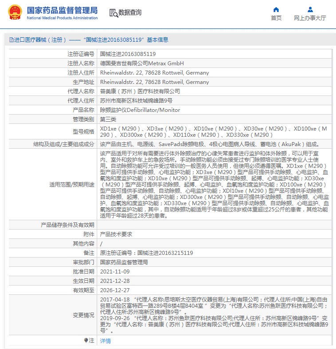Image resolution: width=336 pixels, height=349 pixels.
Task: Click the national emblem logo
Action: point(15,12)
